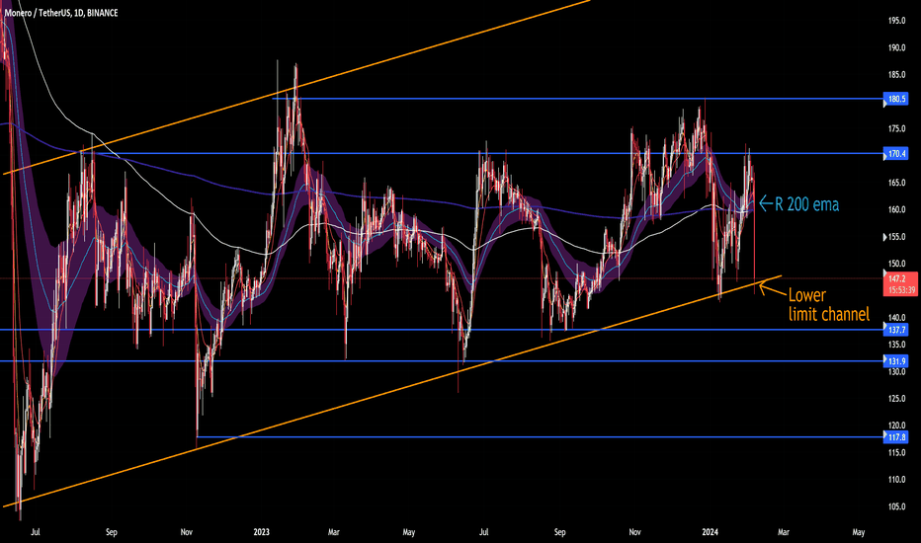
Task: Click the 195.0 price axis label
Action: coord(896,21)
